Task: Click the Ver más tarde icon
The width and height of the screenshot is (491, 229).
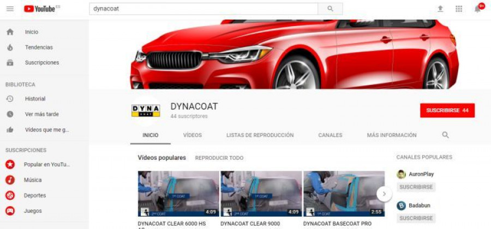Action: pos(10,114)
